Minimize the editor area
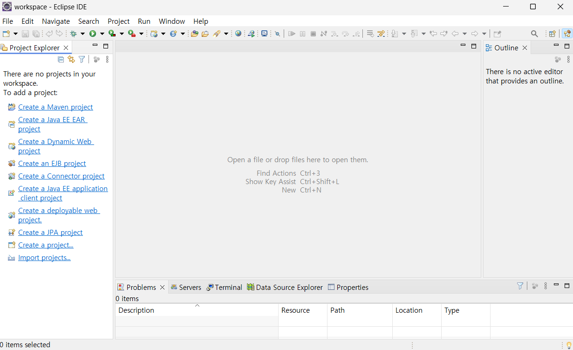This screenshot has width=573, height=350. pyautogui.click(x=463, y=46)
